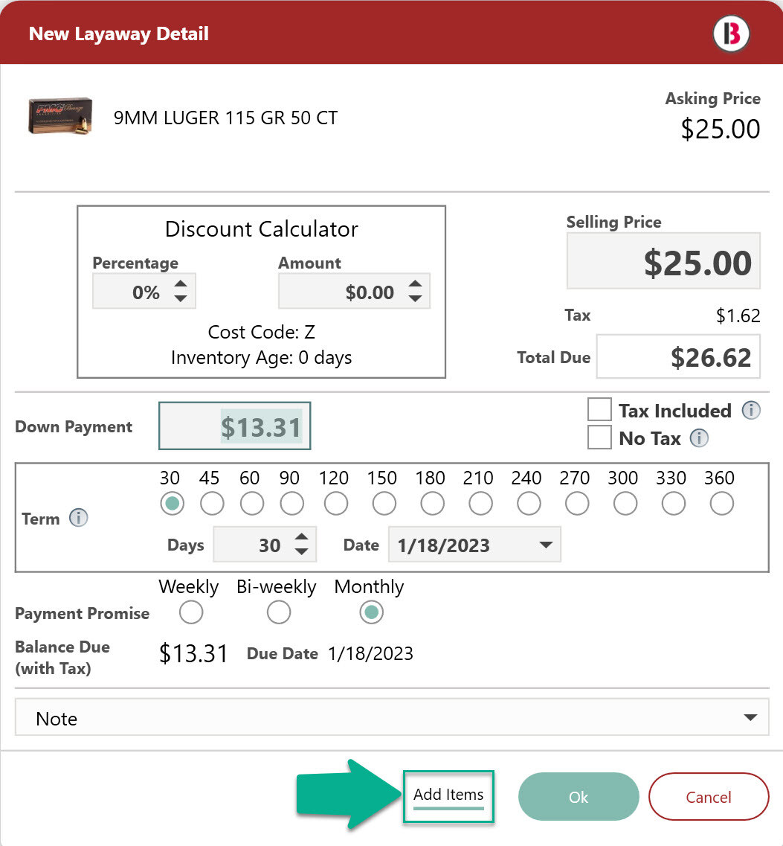Screen dimensions: 783x846
Task: Decrease the discount Amount value
Action: [x=415, y=299]
